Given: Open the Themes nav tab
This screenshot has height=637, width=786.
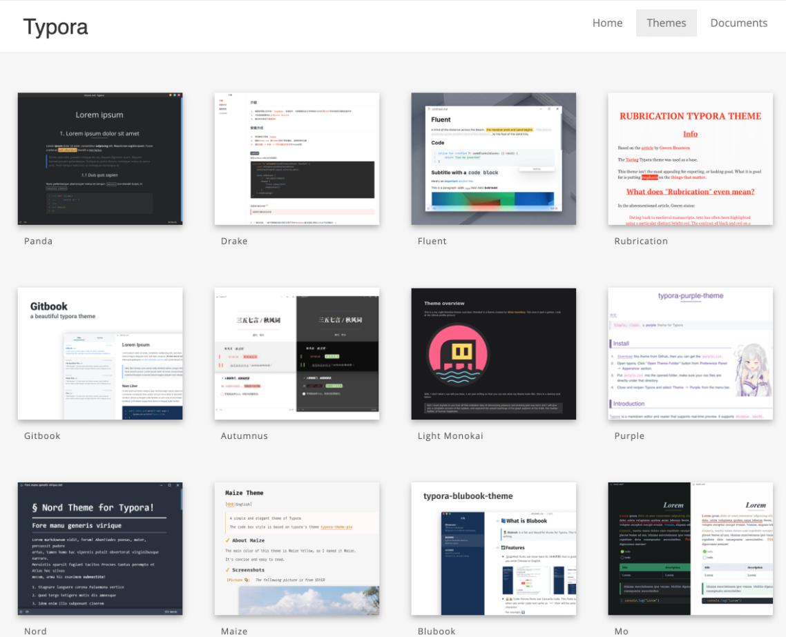Looking at the screenshot, I should click(x=667, y=23).
